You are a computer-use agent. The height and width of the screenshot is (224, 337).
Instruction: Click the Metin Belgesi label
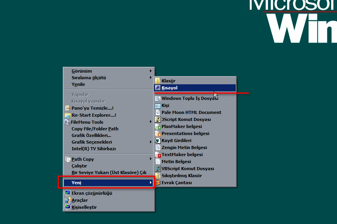[x=176, y=162]
